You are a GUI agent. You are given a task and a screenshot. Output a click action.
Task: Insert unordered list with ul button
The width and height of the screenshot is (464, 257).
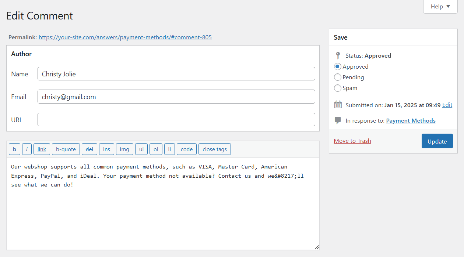(141, 149)
